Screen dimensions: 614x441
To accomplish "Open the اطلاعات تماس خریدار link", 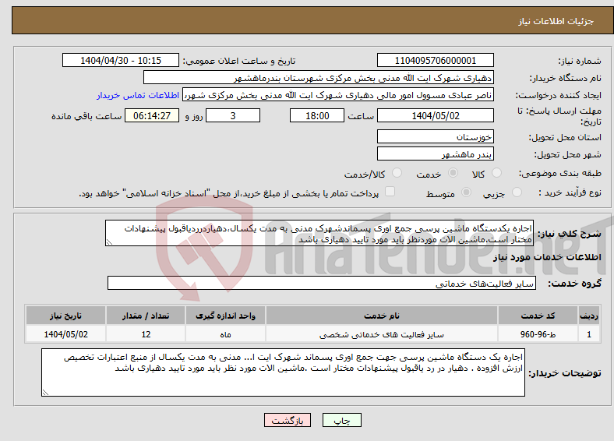I will pos(138,95).
